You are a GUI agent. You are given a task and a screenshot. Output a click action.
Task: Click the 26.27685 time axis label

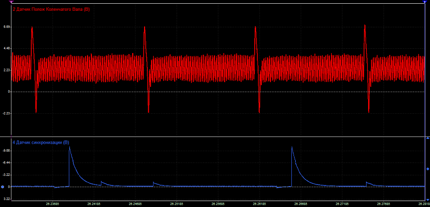[x=383, y=204]
